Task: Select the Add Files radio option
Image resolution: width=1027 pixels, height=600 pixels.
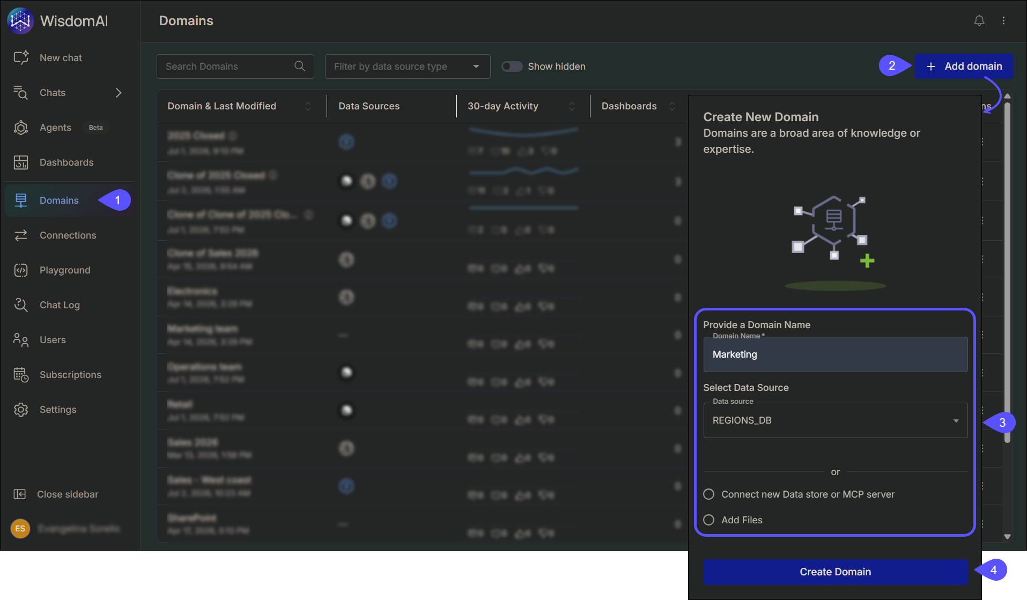Action: [x=709, y=520]
